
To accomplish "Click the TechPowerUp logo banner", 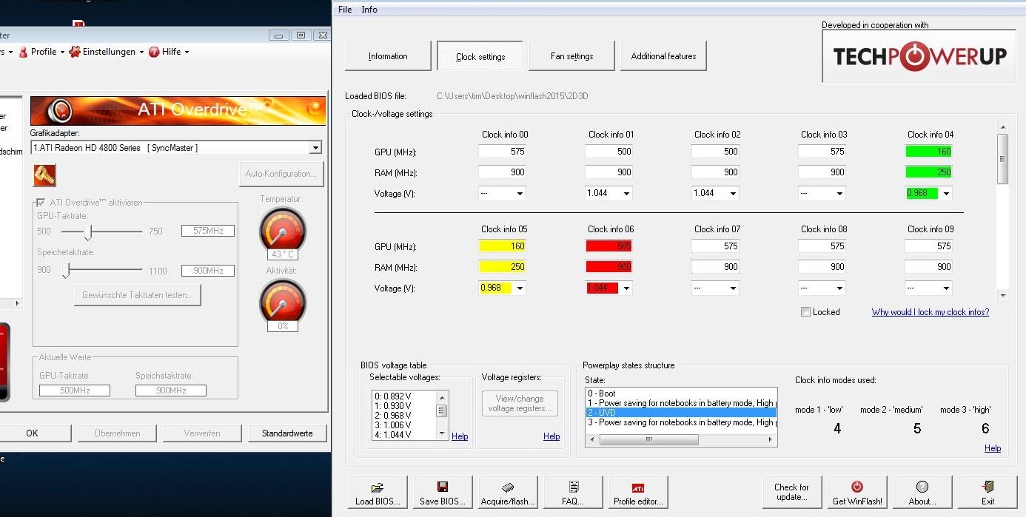I will coord(919,56).
